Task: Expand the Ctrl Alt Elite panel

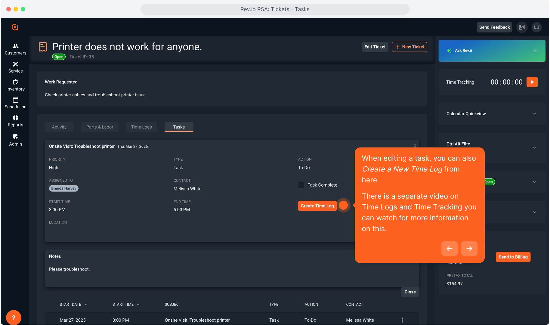Action: 535,148
